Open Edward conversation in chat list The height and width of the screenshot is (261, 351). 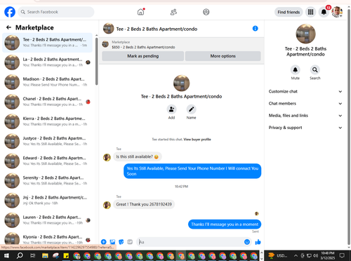click(x=48, y=161)
